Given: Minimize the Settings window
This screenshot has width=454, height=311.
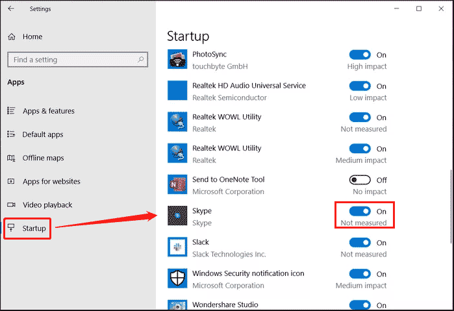Looking at the screenshot, I should click(397, 8).
